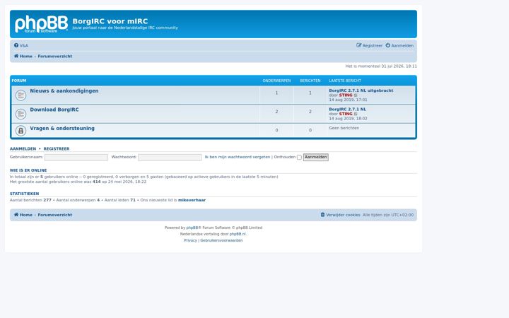Click the Download BorgIRC forum icon
The width and height of the screenshot is (509, 318).
pyautogui.click(x=21, y=114)
